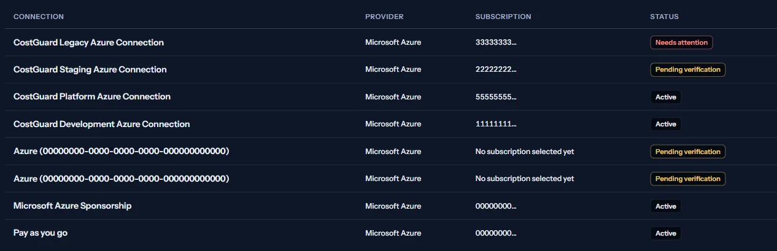Click subscription 11111111… in Development row
The width and height of the screenshot is (777, 251).
click(496, 124)
